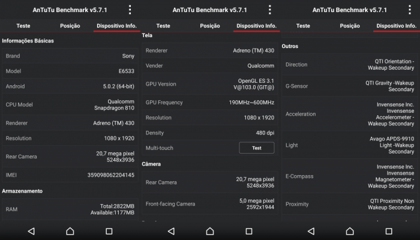Select Renderer row under Informações Básicas

tap(70, 123)
